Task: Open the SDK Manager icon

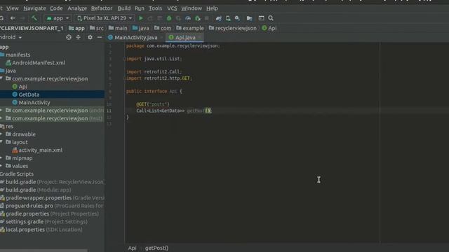Action: (x=237, y=18)
